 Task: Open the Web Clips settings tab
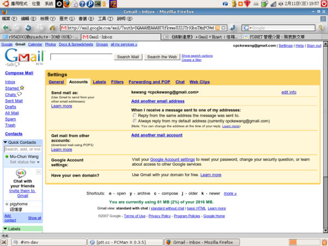200,82
